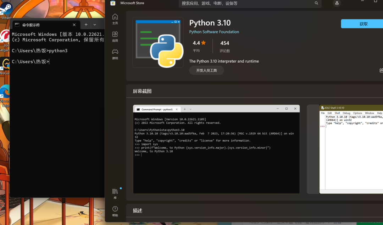
Task: Select the 应用 Apps icon in Store sidebar
Action: [115, 36]
